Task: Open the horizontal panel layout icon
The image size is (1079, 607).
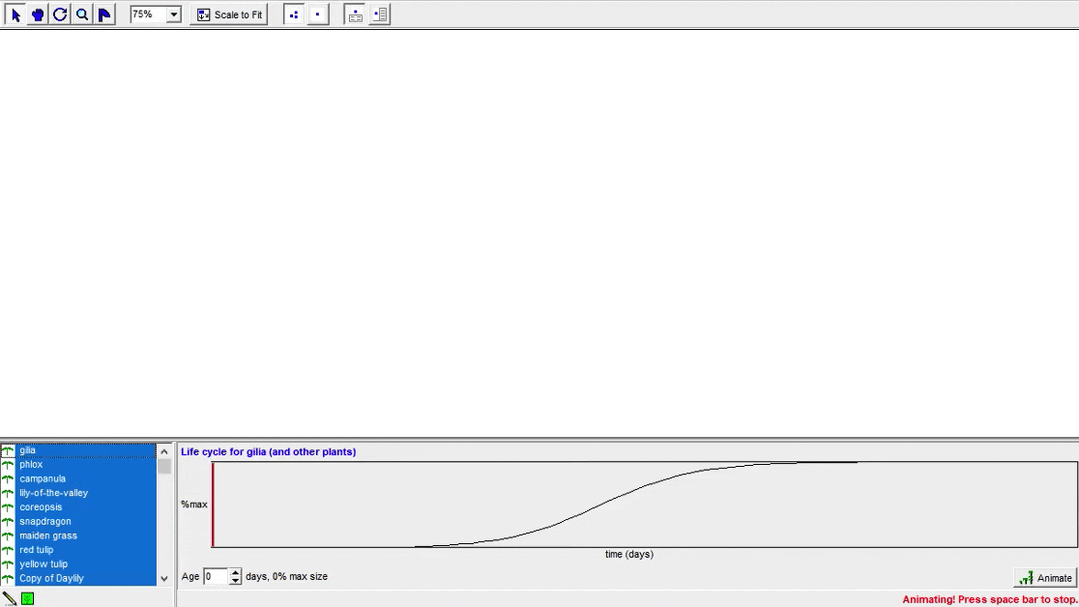Action: tap(355, 14)
